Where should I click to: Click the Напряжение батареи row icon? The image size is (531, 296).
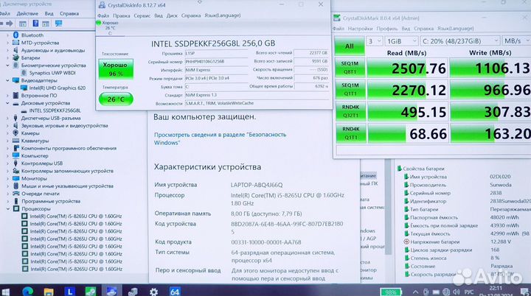coord(406,242)
